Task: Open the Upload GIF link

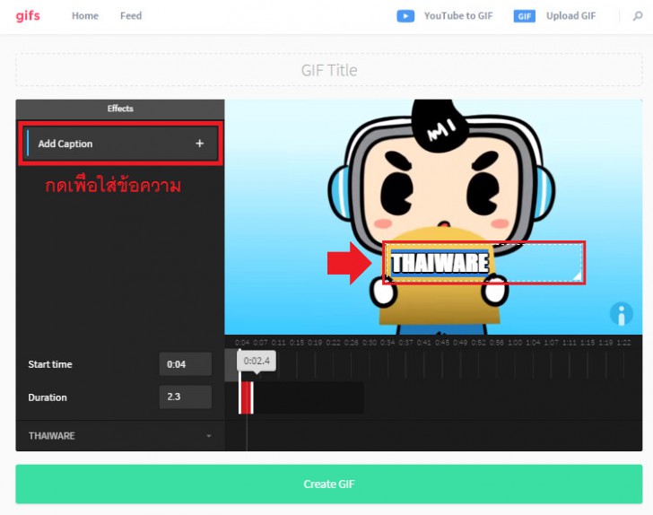Action: [570, 16]
